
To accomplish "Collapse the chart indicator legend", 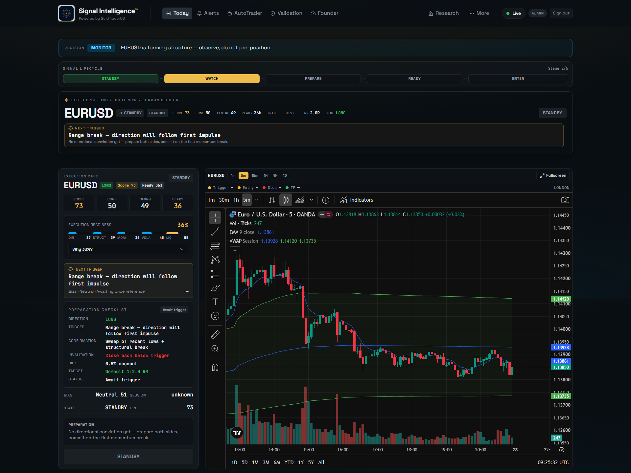I will coord(235,250).
